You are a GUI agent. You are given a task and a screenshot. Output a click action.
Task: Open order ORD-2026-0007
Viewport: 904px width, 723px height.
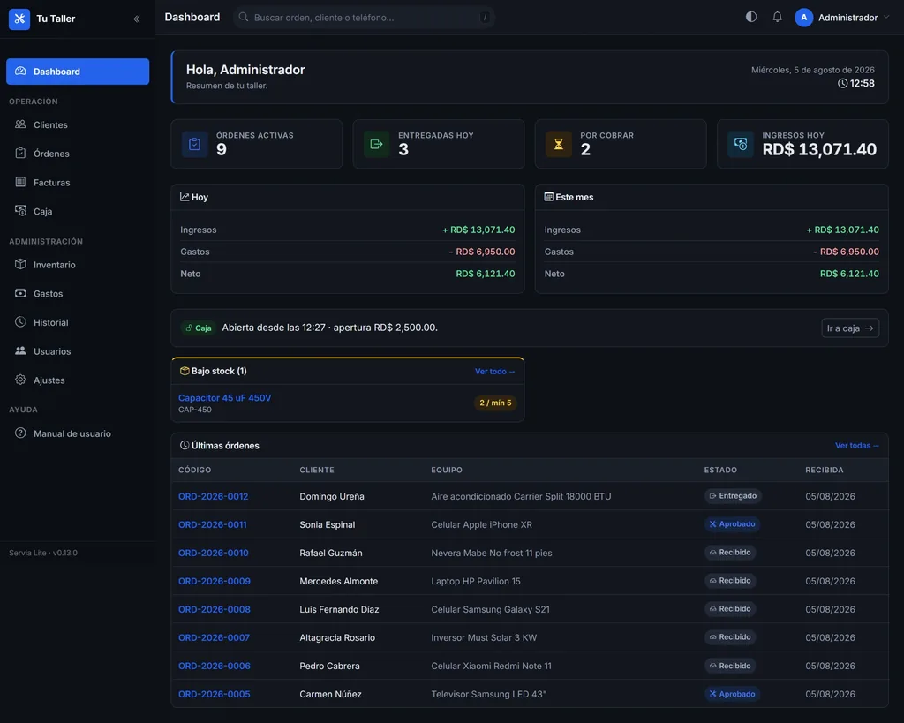(x=214, y=637)
